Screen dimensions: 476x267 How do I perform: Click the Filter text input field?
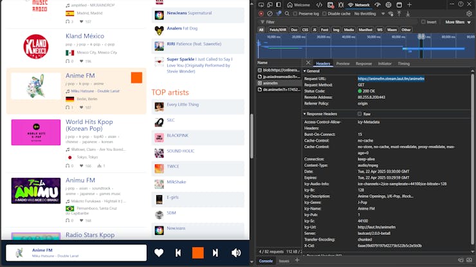(340, 22)
